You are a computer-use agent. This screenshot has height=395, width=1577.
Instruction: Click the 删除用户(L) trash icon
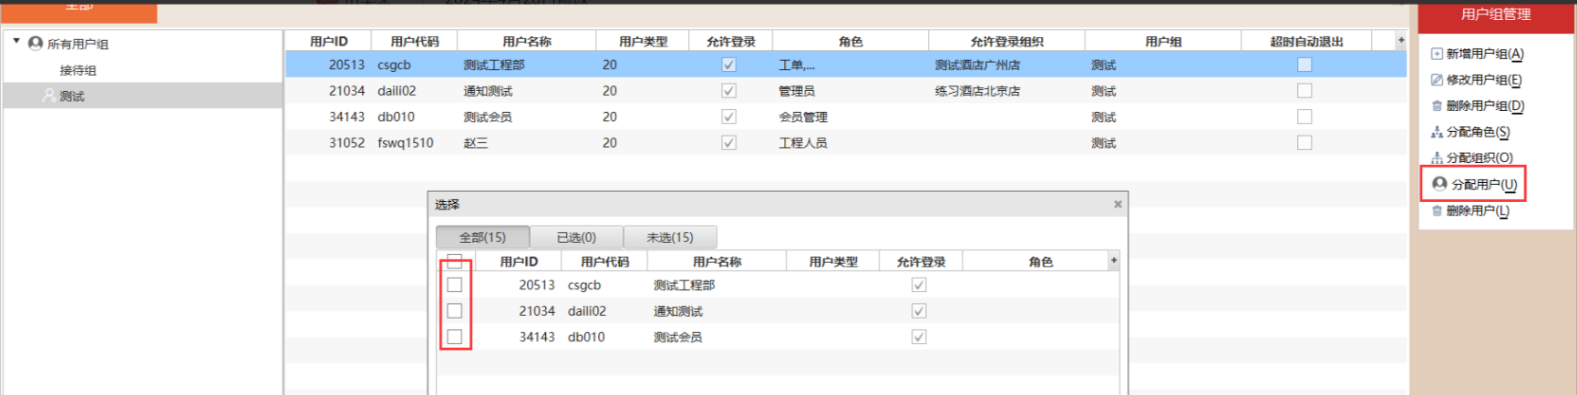(x=1437, y=210)
